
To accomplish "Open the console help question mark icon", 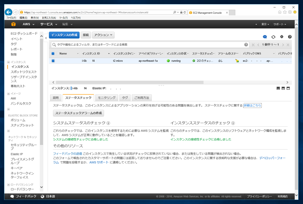I will 290,37.
